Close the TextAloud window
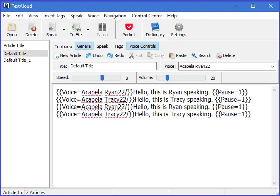Screen dimensions: 280x196 (271, 6)
